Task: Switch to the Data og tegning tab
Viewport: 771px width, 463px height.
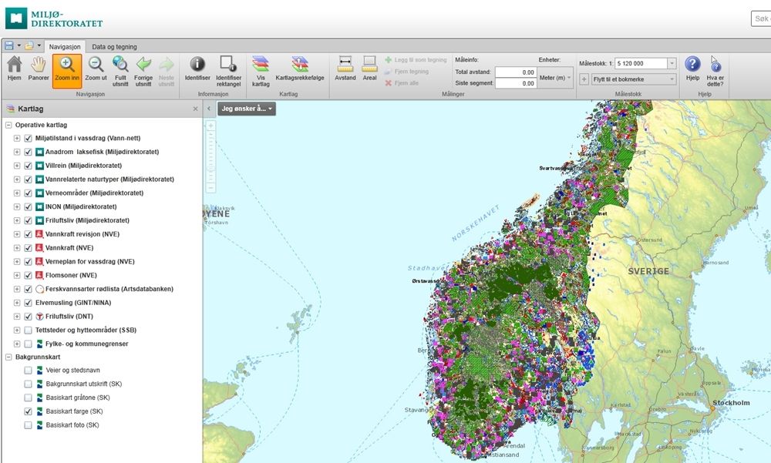Action: click(114, 47)
